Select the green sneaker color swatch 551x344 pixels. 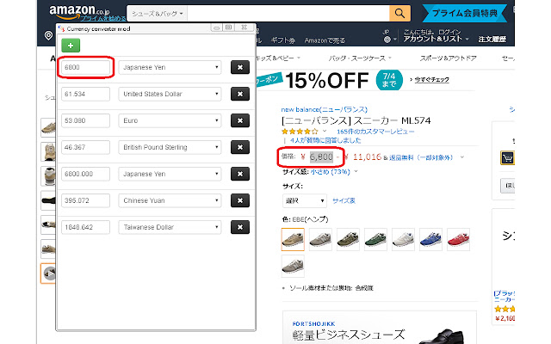(x=375, y=239)
